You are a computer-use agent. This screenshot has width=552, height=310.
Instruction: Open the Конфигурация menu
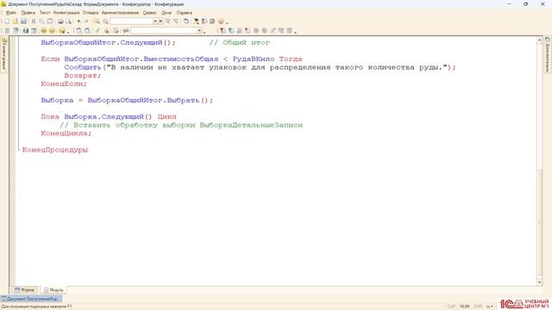point(66,13)
